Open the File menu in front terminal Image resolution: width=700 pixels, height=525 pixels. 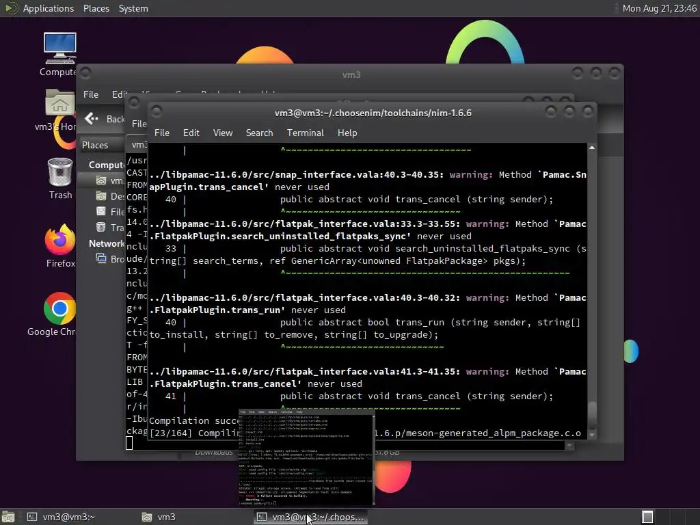(x=161, y=133)
